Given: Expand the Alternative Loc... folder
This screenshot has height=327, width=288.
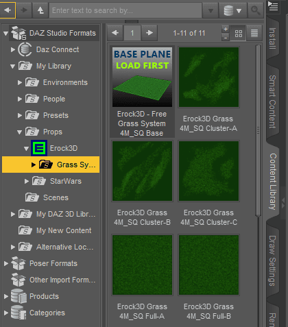Looking at the screenshot, I should click(13, 247).
